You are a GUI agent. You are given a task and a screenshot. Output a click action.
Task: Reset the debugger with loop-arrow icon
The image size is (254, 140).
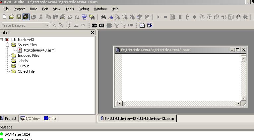pyautogui.click(x=187, y=17)
